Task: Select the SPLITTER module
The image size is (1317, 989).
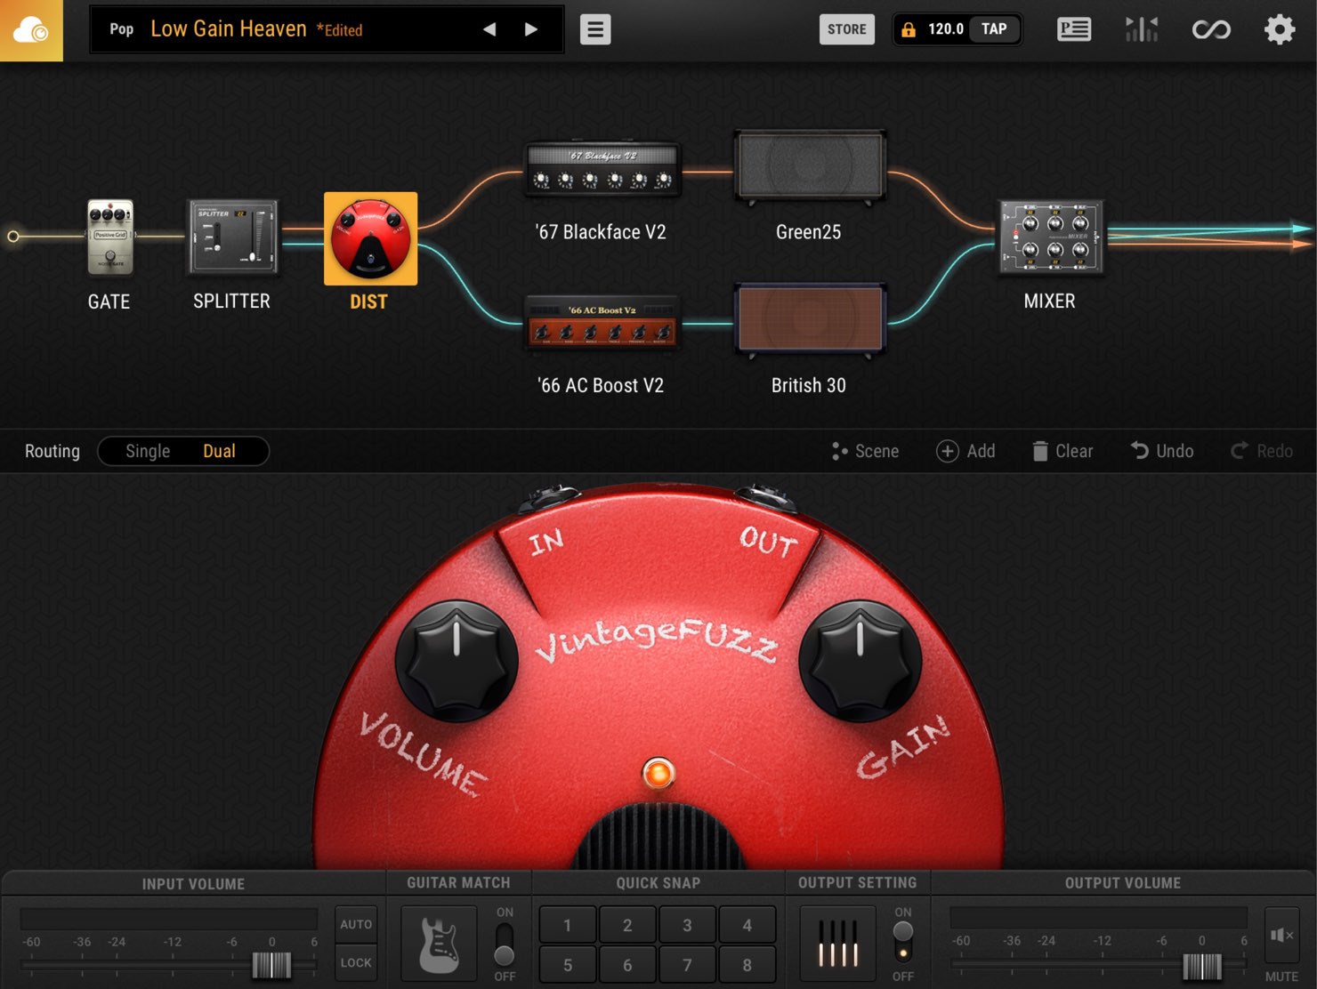Action: 232,237
